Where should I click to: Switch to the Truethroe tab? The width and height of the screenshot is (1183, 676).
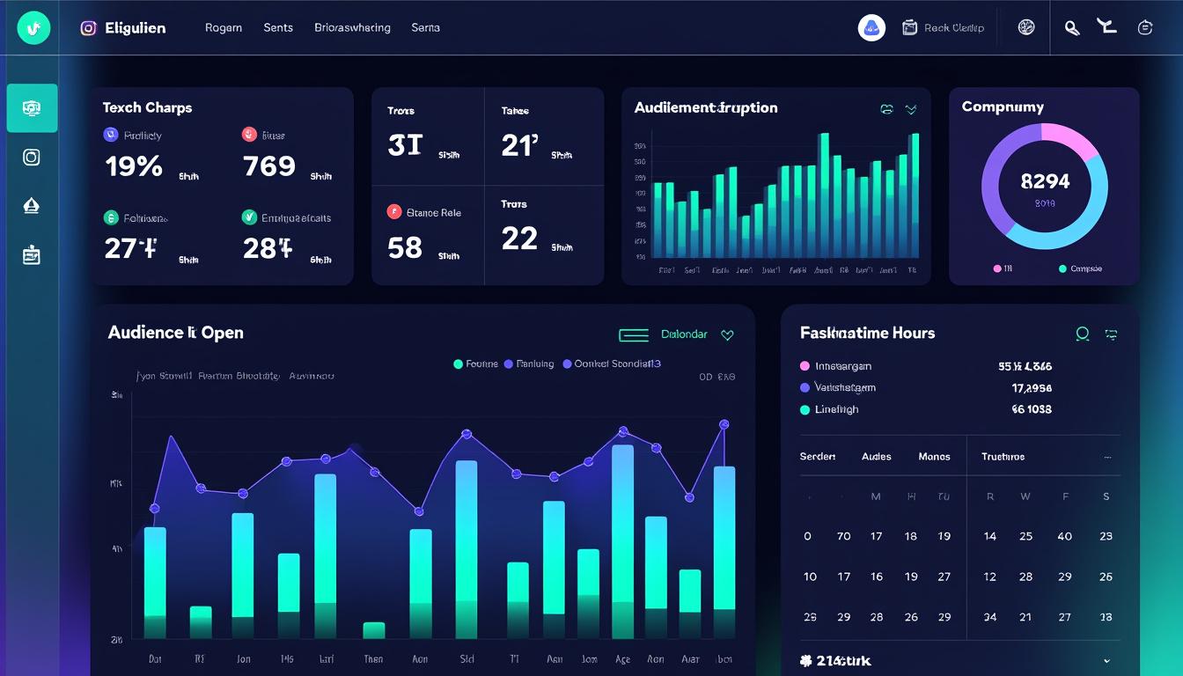coord(1004,456)
